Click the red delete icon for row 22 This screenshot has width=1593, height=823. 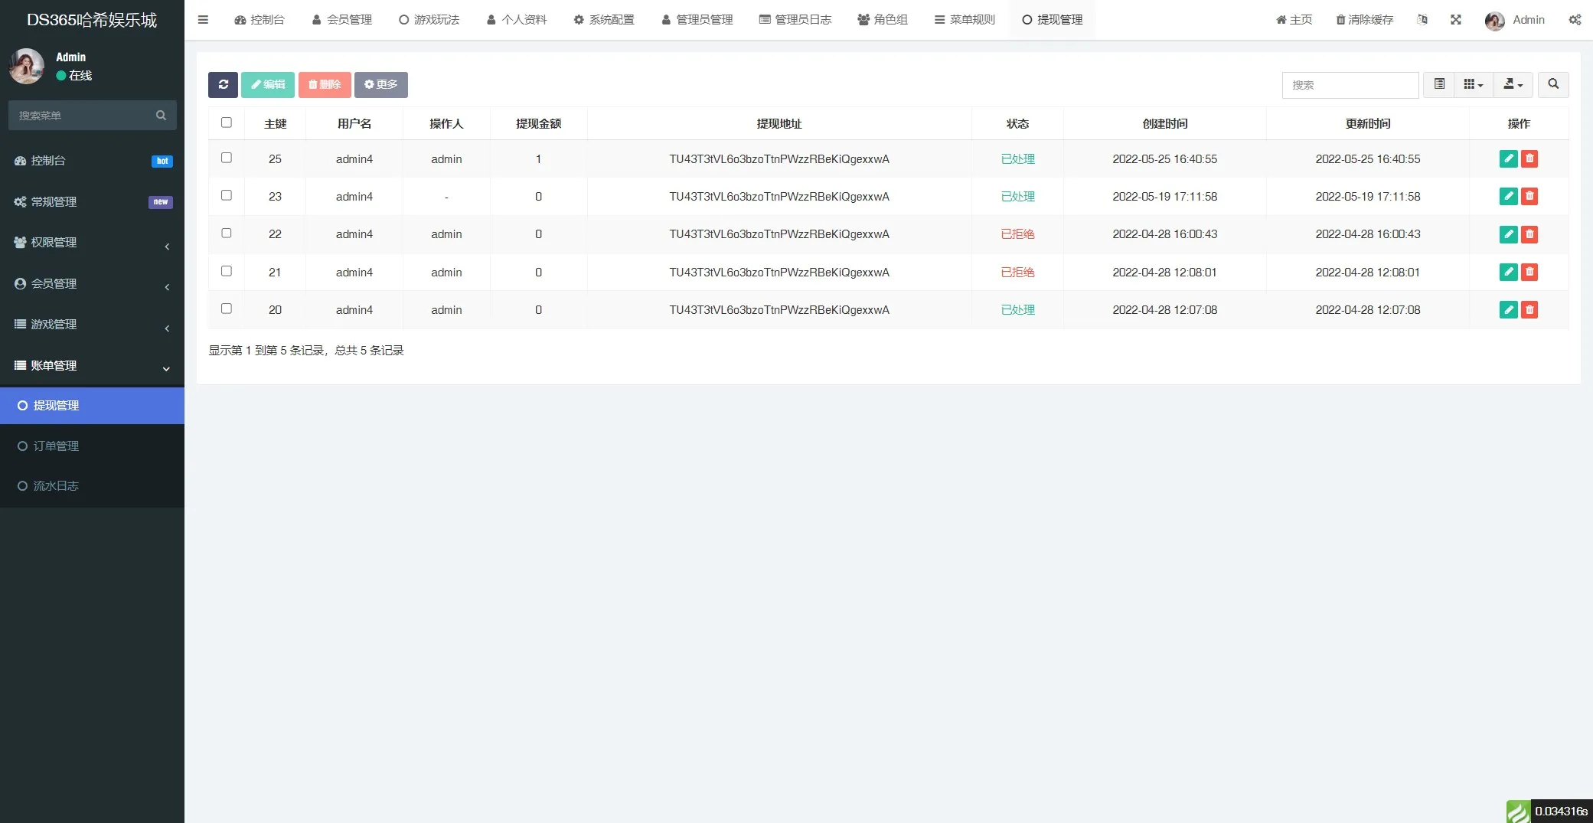(1529, 234)
